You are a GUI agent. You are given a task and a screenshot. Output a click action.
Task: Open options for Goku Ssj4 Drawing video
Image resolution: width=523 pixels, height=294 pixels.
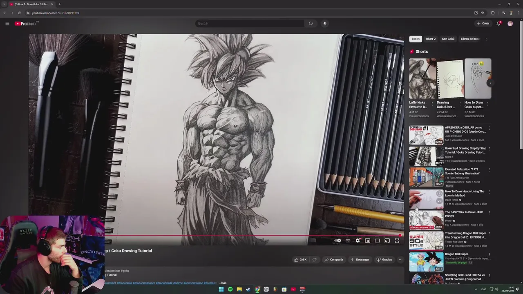(489, 149)
